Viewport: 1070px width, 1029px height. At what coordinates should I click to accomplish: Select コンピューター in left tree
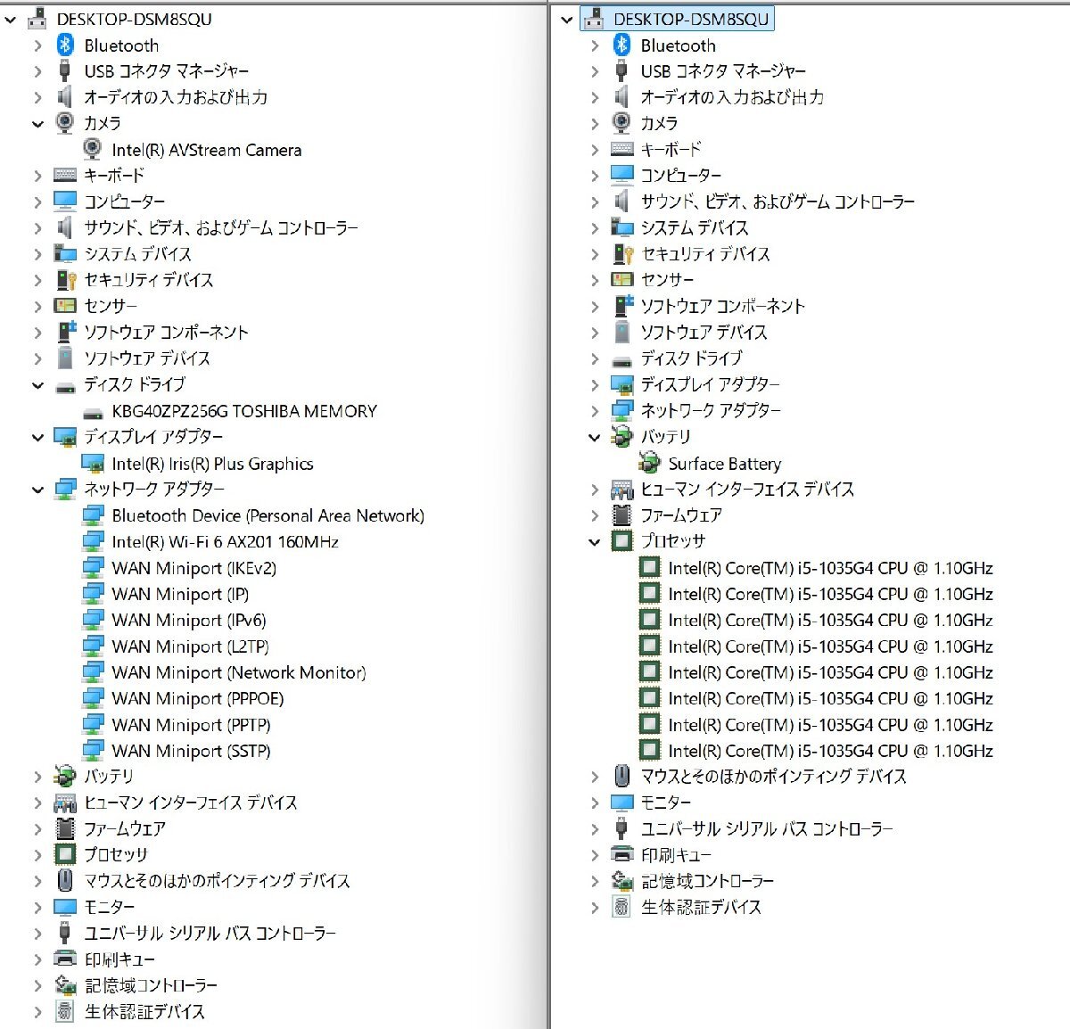click(124, 202)
